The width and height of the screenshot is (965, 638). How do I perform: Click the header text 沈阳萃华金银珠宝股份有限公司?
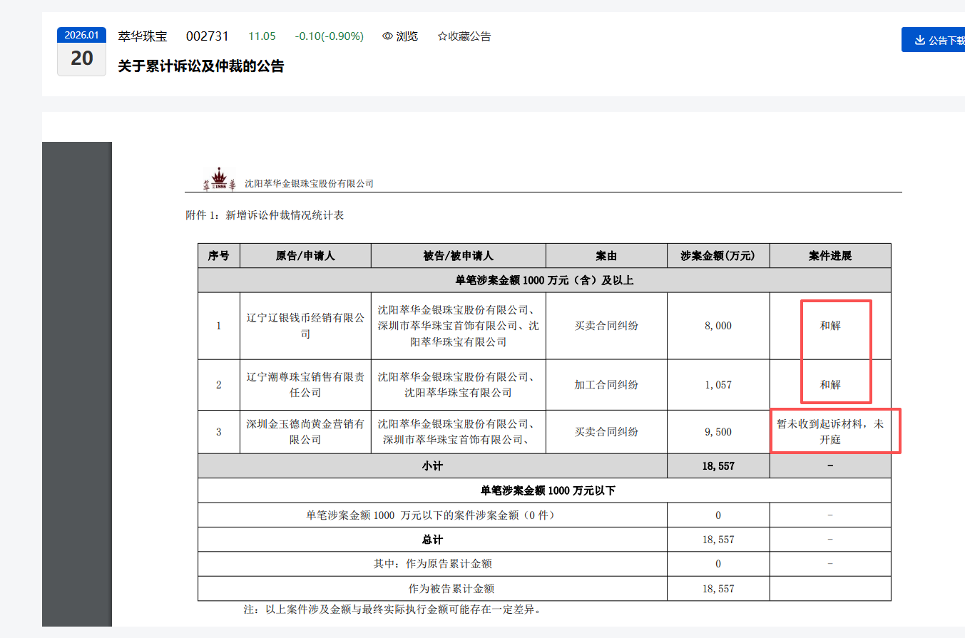click(309, 183)
